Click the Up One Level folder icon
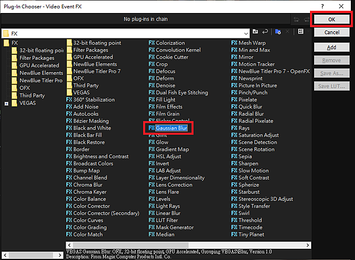The width and height of the screenshot is (355, 260). pos(256,32)
